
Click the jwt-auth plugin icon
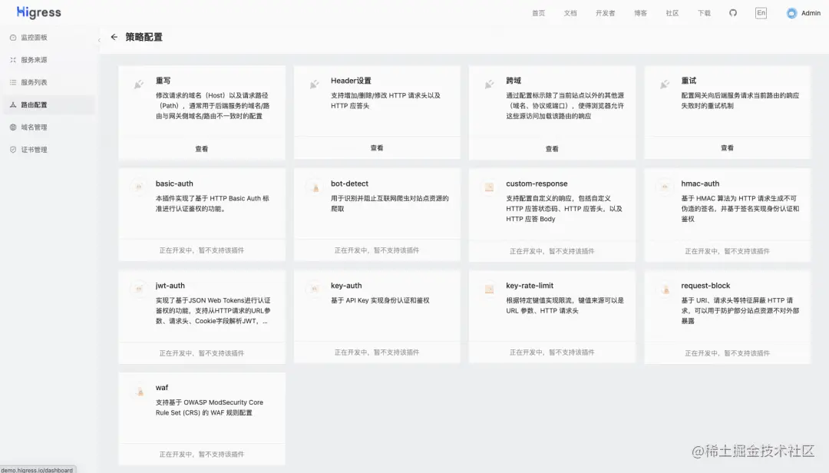(139, 289)
